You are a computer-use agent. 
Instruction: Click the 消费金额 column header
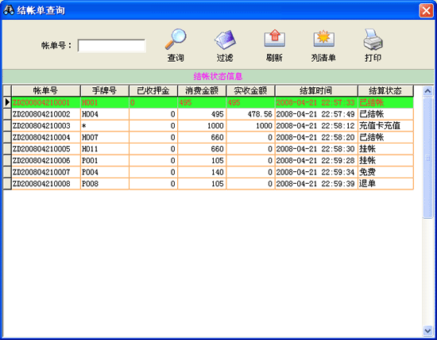pos(202,91)
